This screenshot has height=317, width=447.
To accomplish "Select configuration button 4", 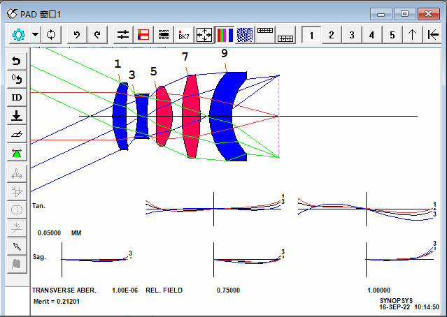I will click(x=372, y=35).
